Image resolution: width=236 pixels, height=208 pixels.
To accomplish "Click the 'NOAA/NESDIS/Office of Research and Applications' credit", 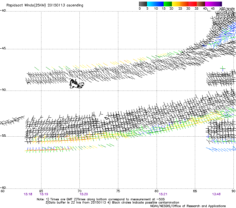I will tap(188, 206).
